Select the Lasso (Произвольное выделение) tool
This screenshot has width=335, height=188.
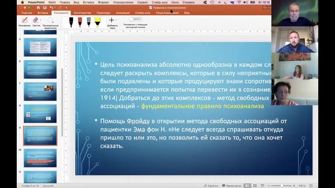51,23
